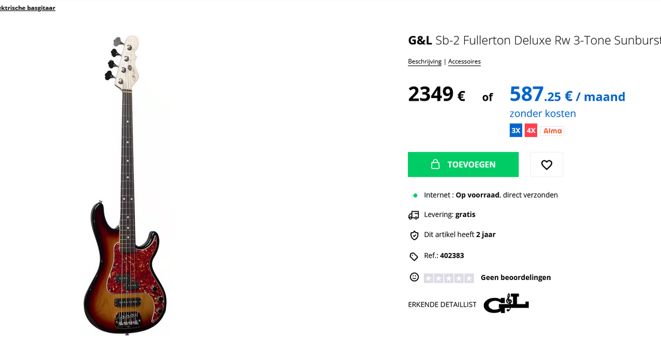Click the 3X installment payment badge
The width and height of the screenshot is (661, 343).
click(516, 131)
